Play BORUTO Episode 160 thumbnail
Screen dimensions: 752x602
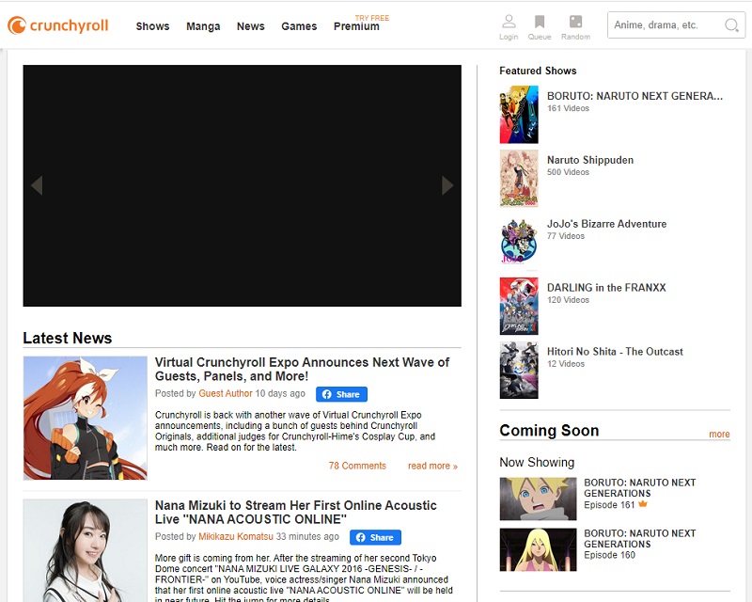click(x=538, y=549)
